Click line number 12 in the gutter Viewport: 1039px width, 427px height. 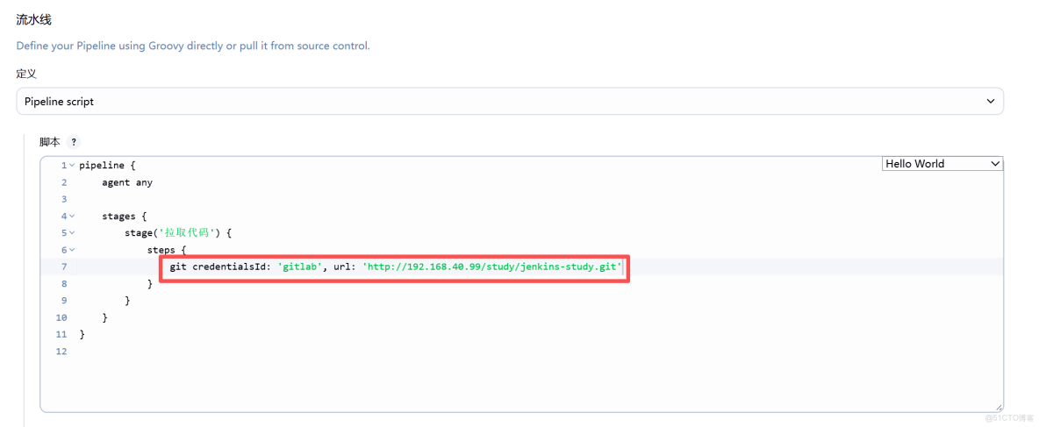coord(62,352)
